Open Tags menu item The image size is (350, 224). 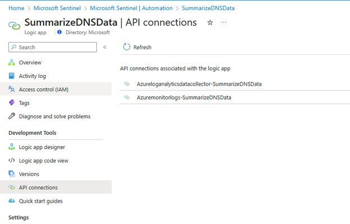56,103
